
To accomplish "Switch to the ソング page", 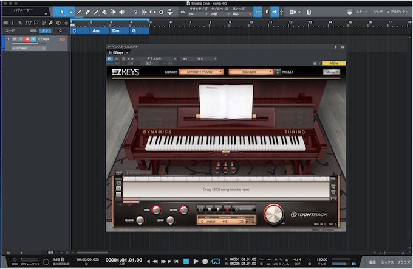I will click(378, 12).
